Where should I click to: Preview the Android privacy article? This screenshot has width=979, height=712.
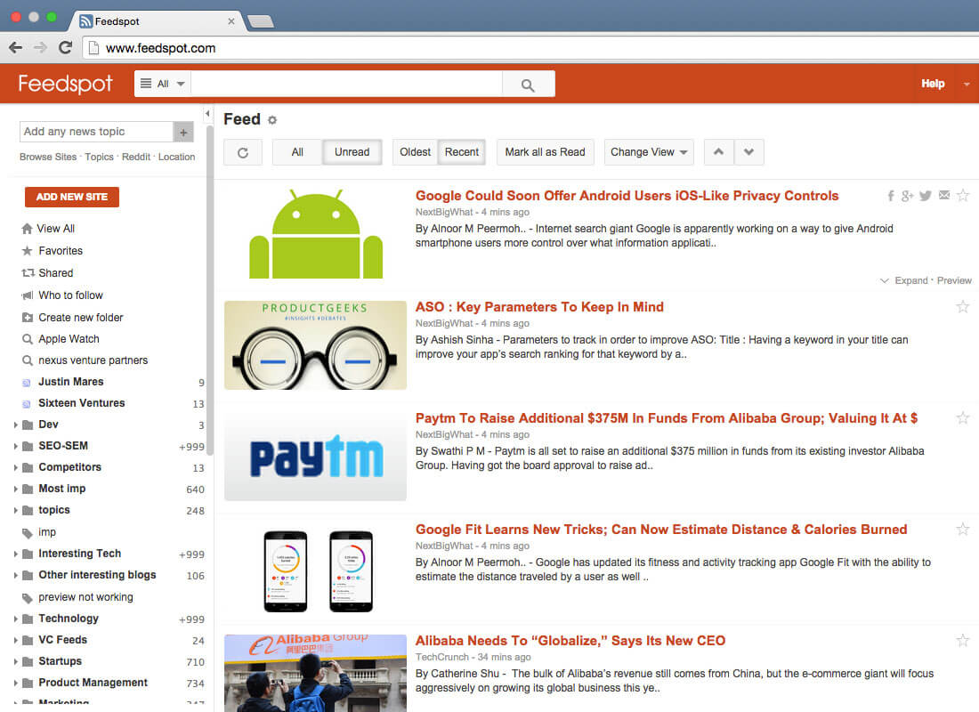[954, 280]
